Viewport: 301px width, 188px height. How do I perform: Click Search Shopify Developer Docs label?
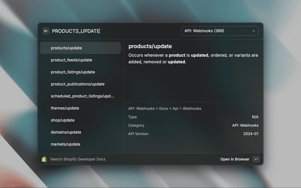pyautogui.click(x=78, y=159)
